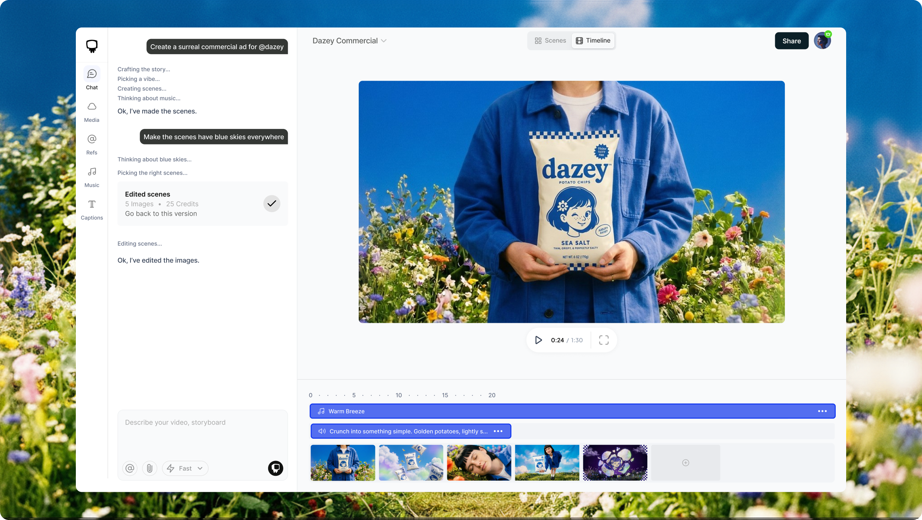This screenshot has height=520, width=922.
Task: Click the 'Create a surreal commercial ad' message
Action: 217,47
